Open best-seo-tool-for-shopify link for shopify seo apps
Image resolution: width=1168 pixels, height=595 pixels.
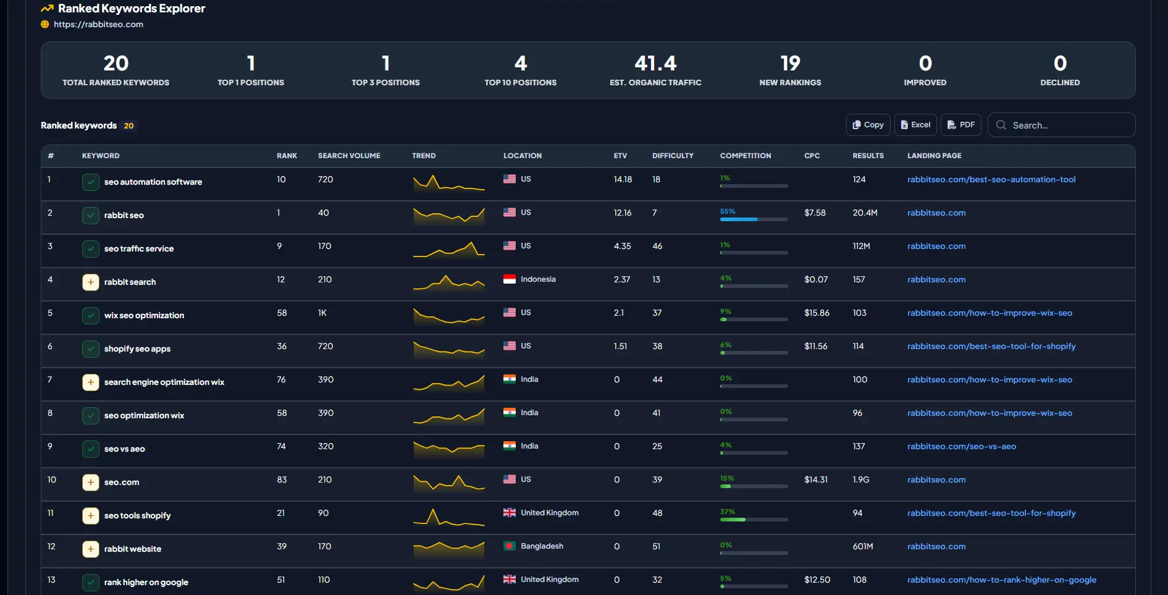(x=991, y=347)
